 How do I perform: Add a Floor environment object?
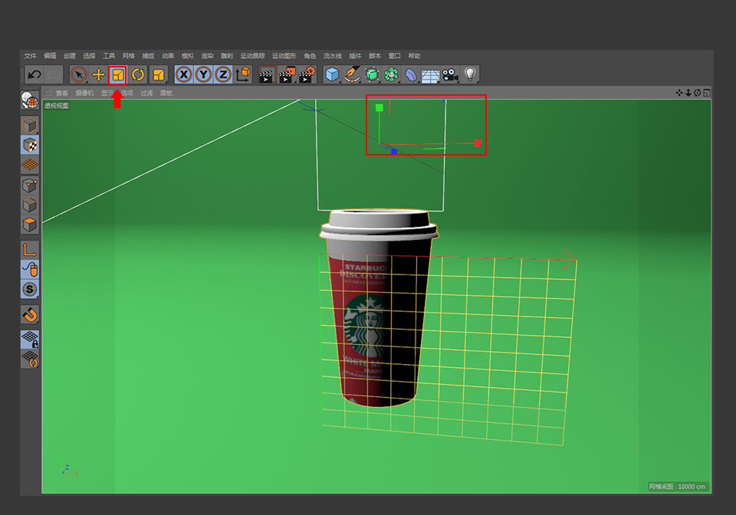pyautogui.click(x=430, y=74)
